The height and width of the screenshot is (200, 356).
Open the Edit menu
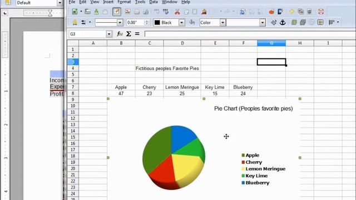tap(83, 2)
